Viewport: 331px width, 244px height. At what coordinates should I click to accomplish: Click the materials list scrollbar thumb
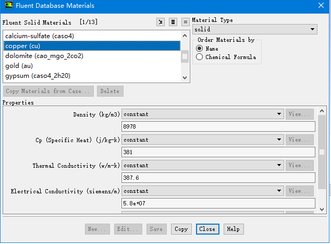coord(185,56)
